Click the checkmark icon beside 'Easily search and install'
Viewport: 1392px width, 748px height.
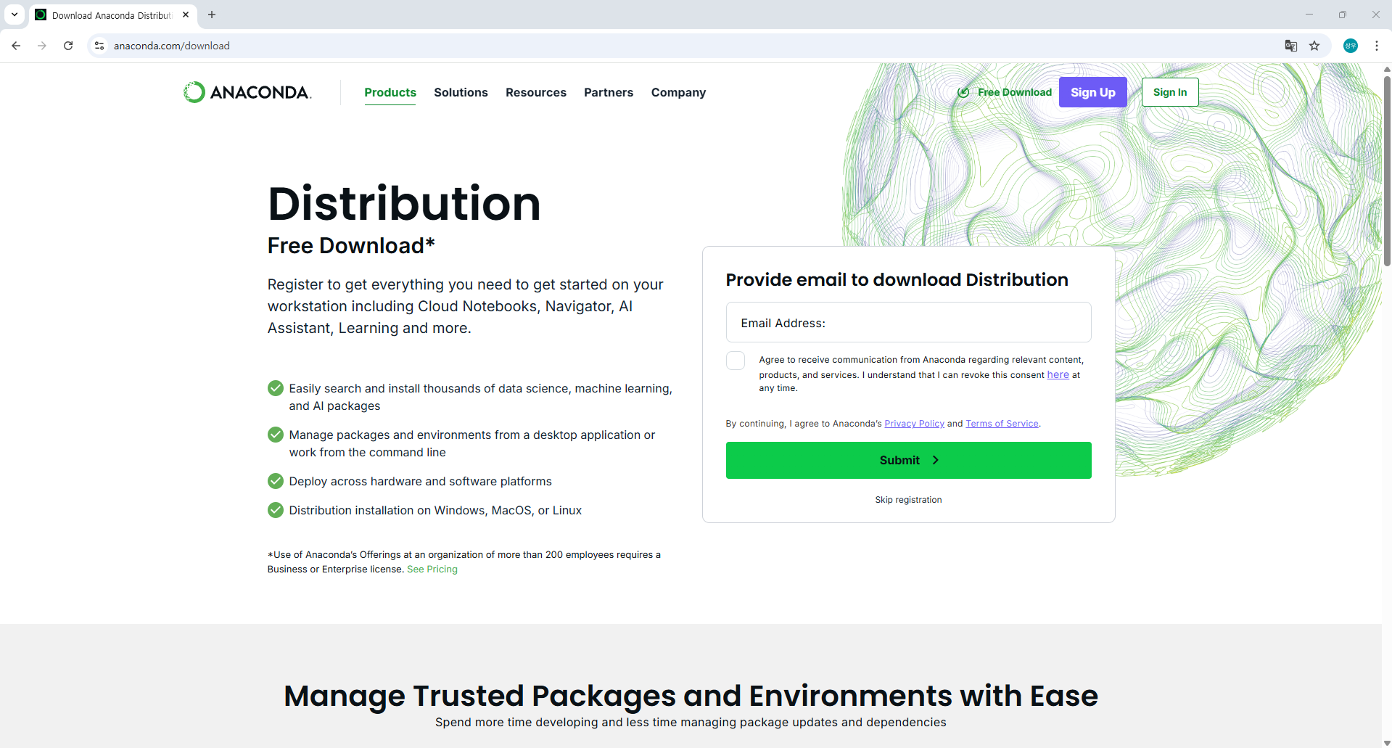tap(276, 388)
